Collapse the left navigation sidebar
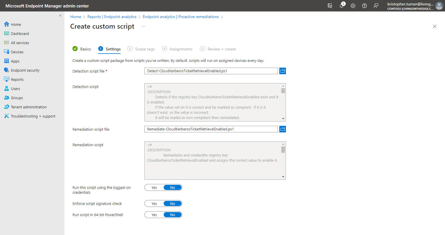Screen dimensions: 445x235 pyautogui.click(x=60, y=15)
